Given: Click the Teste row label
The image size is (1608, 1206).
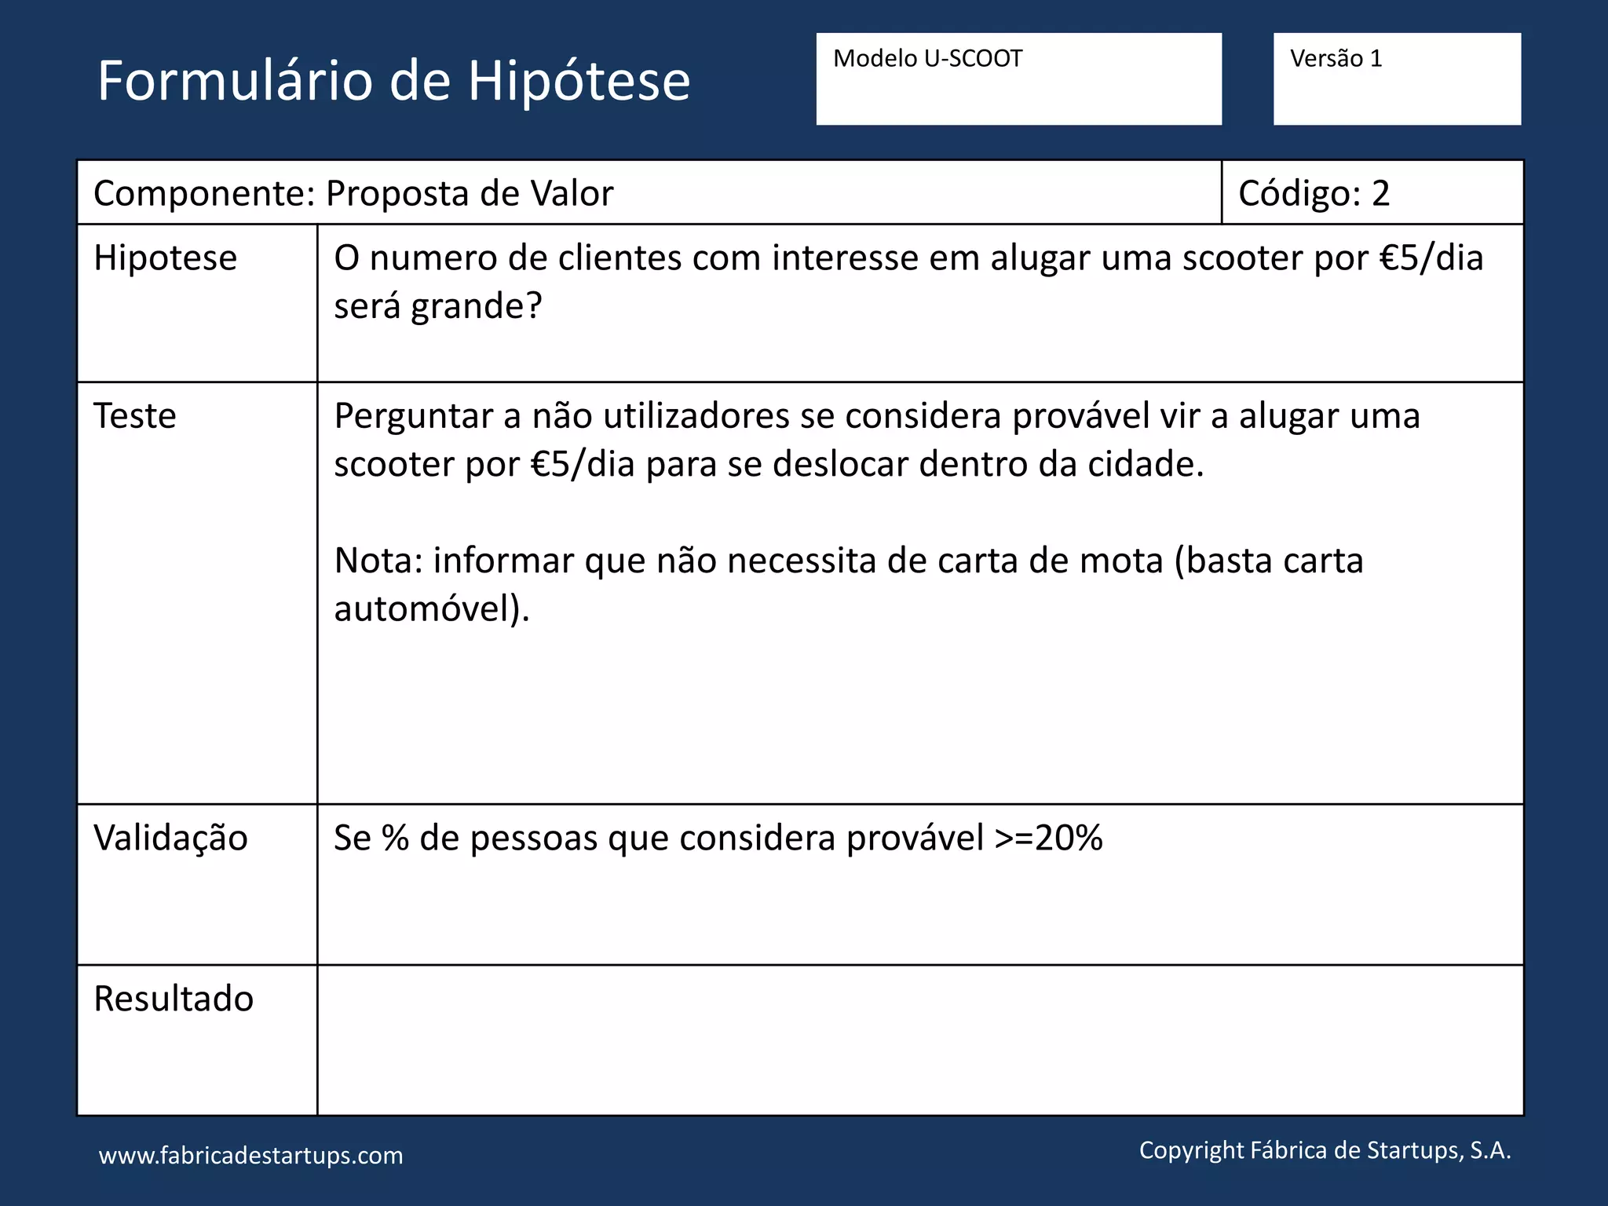Looking at the screenshot, I should tap(134, 416).
